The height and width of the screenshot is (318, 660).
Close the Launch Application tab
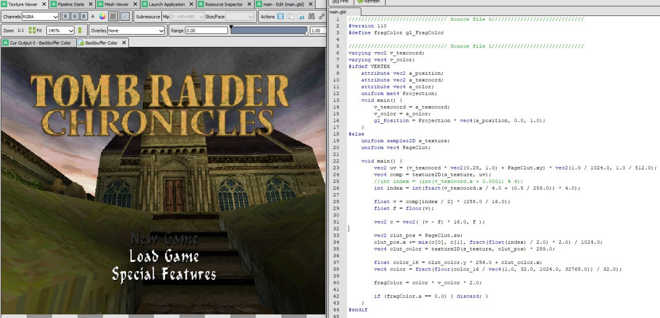pyautogui.click(x=191, y=4)
